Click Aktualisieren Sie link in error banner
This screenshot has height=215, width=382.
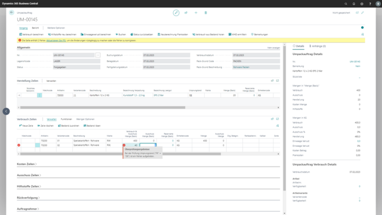pos(56,41)
